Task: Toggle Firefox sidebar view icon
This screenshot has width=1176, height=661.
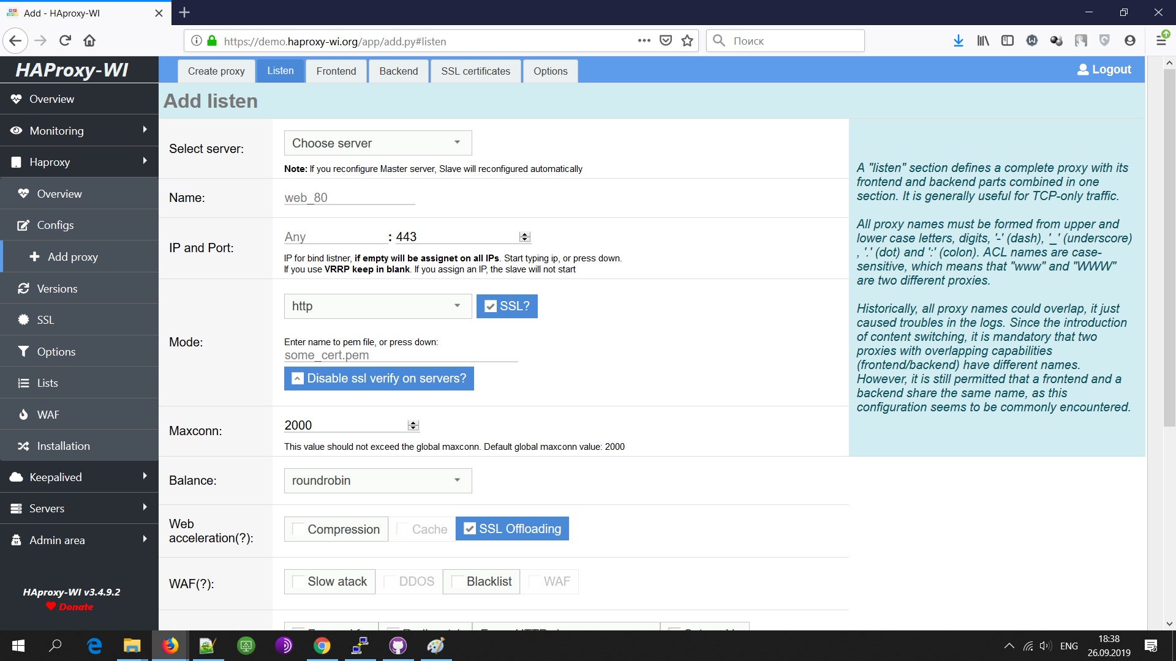Action: click(x=1008, y=40)
